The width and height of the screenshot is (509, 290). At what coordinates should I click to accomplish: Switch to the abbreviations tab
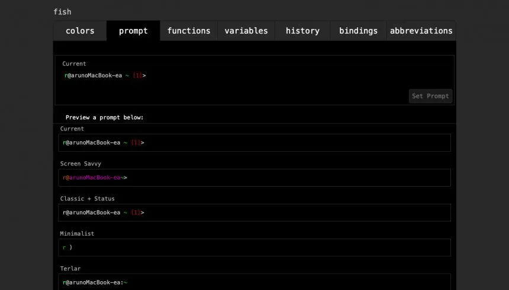(x=421, y=31)
